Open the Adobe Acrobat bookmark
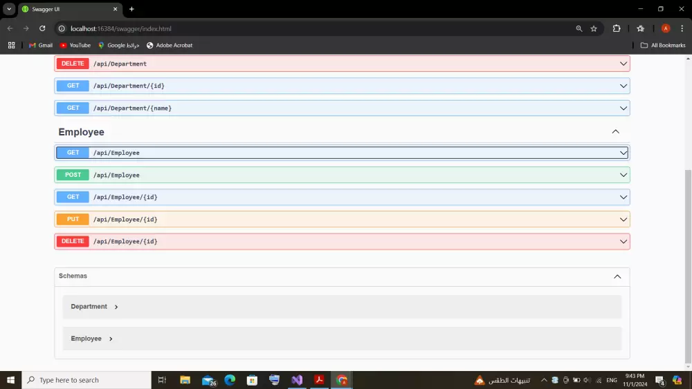This screenshot has width=692, height=389. tap(170, 46)
